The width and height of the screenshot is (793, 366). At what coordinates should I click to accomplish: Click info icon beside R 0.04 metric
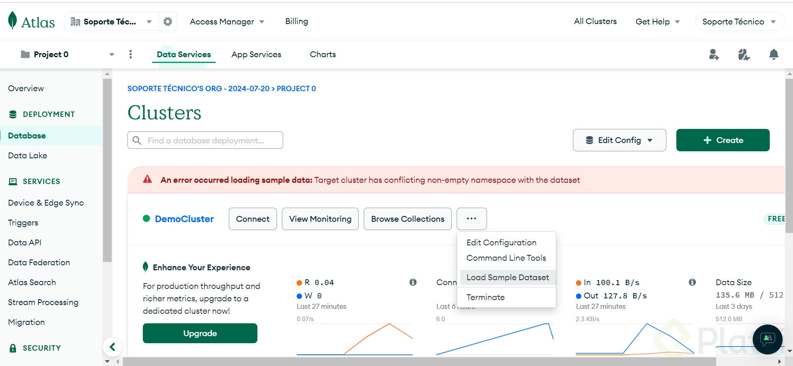click(x=413, y=282)
